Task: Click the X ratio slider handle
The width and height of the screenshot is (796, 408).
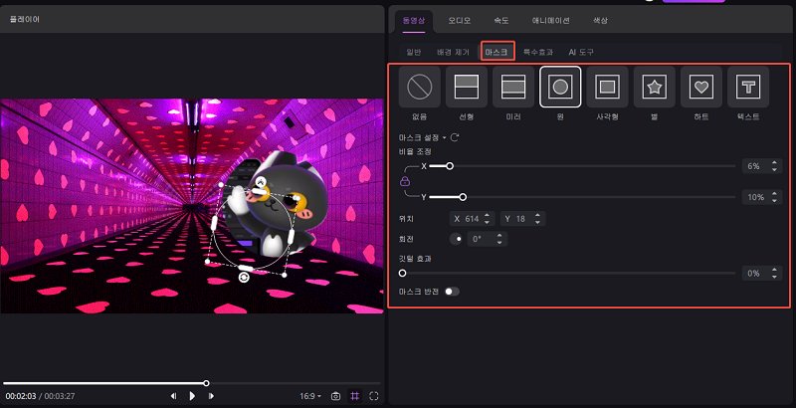Action: point(450,166)
